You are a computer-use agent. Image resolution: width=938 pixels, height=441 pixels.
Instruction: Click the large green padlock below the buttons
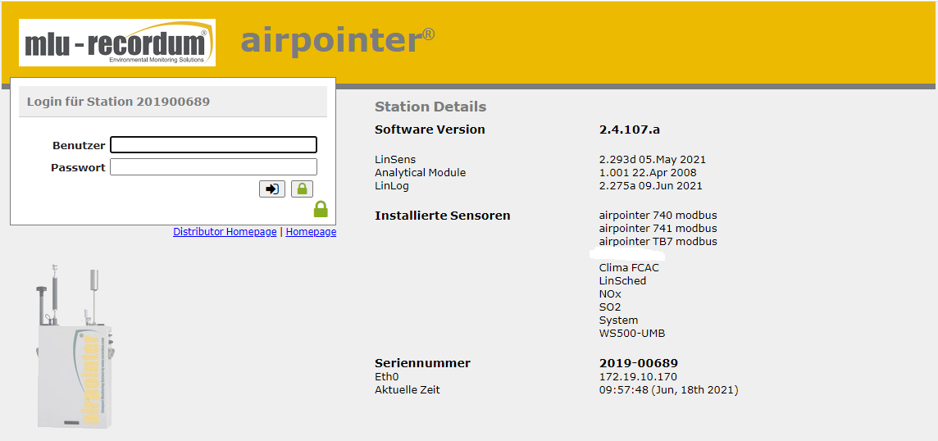click(321, 209)
